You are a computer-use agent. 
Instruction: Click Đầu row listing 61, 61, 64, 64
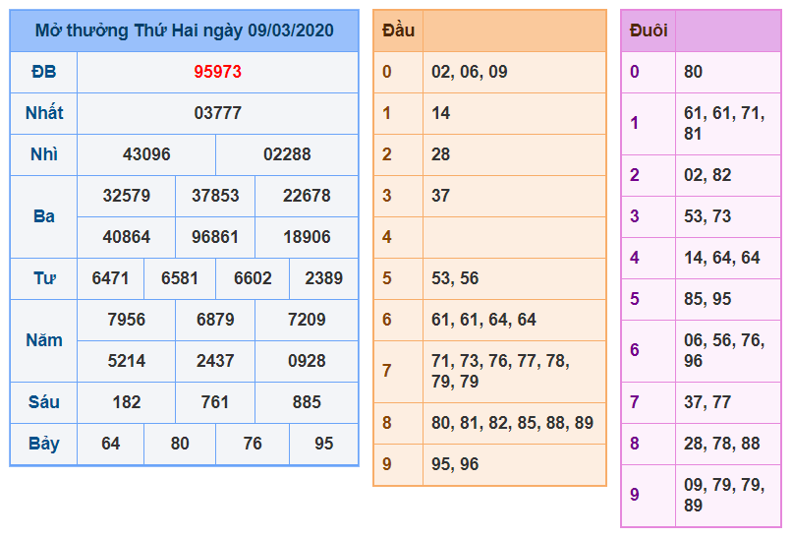pyautogui.click(x=514, y=320)
